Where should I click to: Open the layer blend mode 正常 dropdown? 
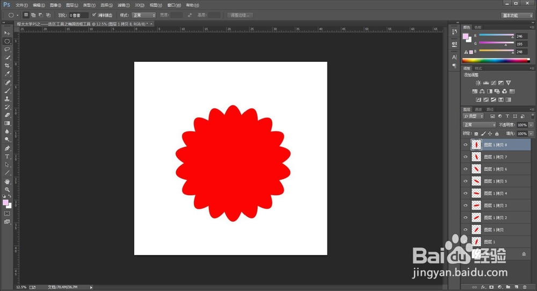[479, 125]
